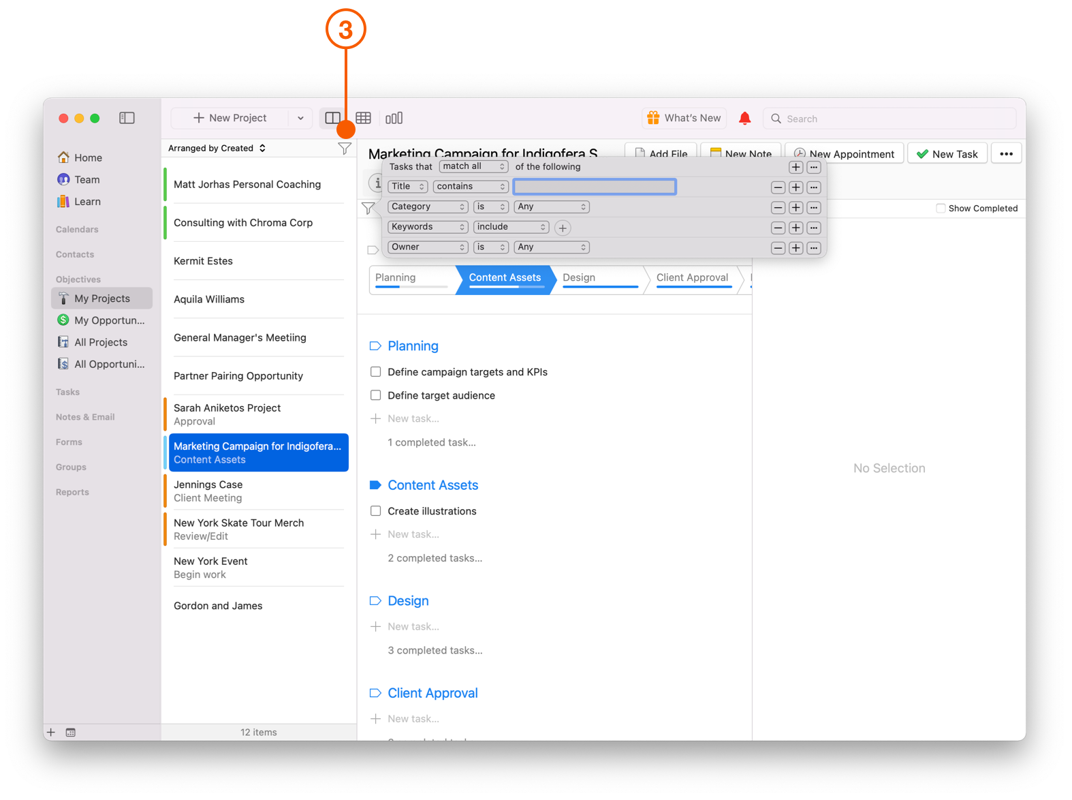Select the Planning stage tab
This screenshot has height=800, width=1072.
coord(411,279)
